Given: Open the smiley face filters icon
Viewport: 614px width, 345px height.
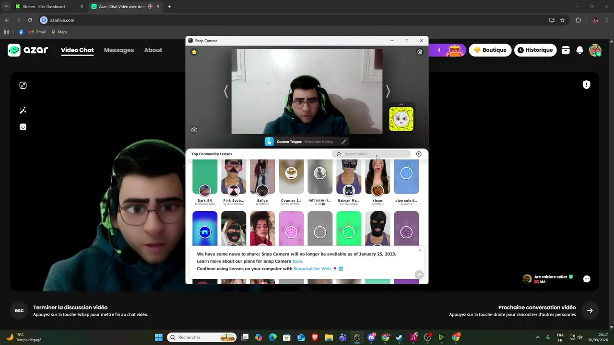Looking at the screenshot, I should [x=23, y=127].
